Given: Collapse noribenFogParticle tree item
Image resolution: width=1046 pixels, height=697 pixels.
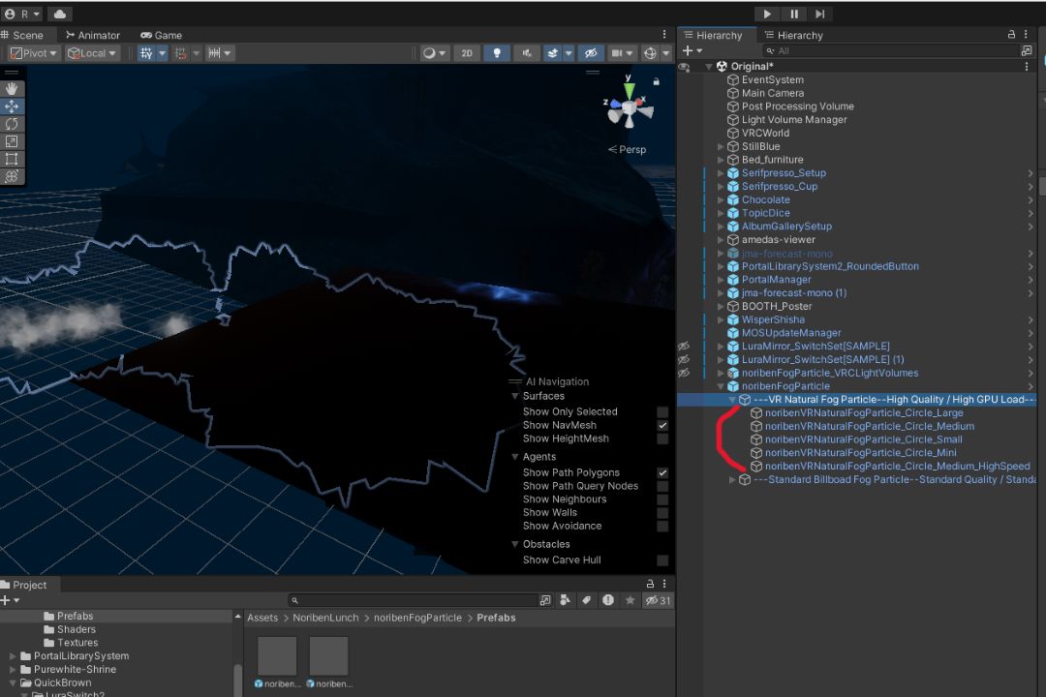Looking at the screenshot, I should pyautogui.click(x=721, y=386).
